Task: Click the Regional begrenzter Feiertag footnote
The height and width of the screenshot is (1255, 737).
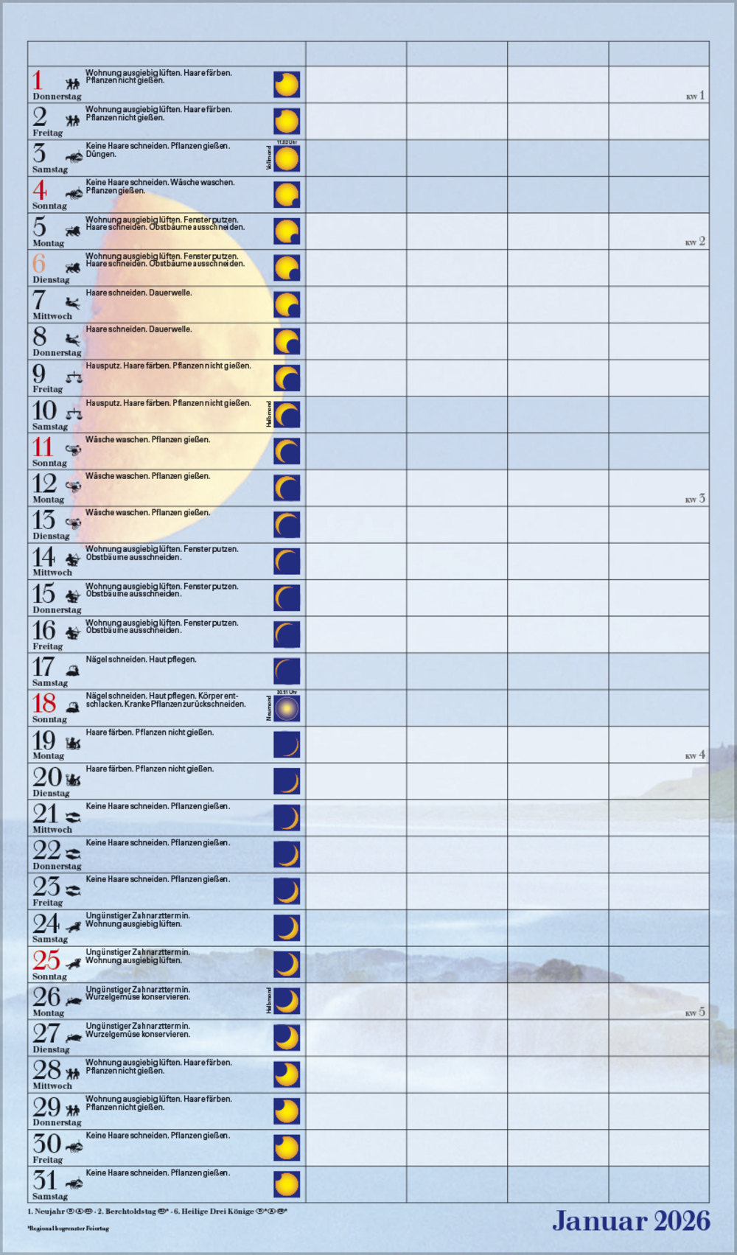Action: click(x=68, y=1228)
